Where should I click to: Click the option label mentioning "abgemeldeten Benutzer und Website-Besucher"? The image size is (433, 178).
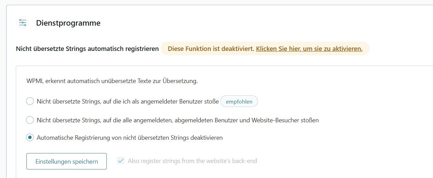click(178, 120)
